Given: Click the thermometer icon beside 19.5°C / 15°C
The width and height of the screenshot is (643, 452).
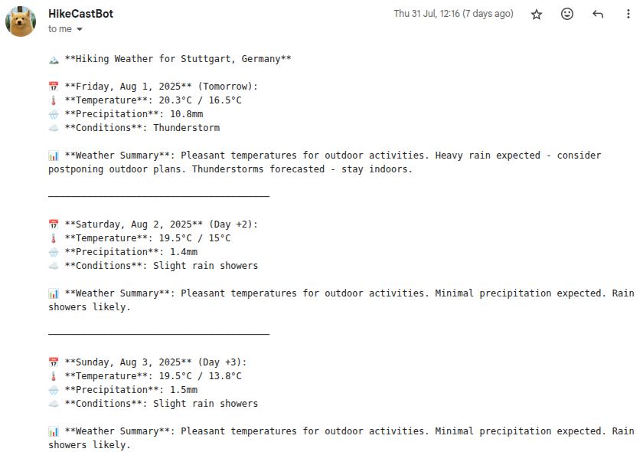Looking at the screenshot, I should pyautogui.click(x=54, y=238).
